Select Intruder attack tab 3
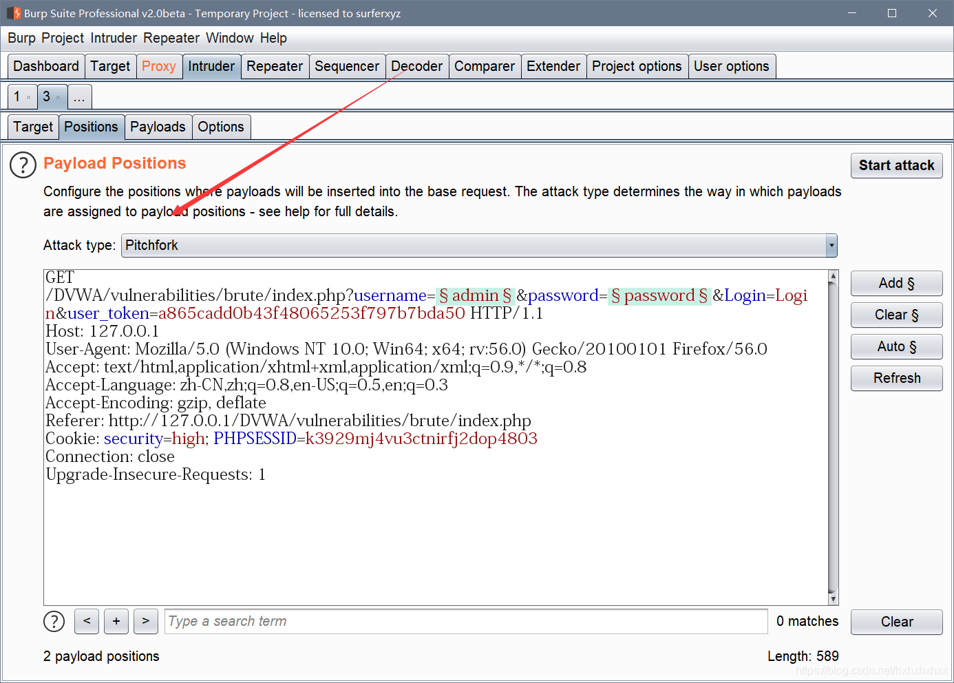This screenshot has height=683, width=954. tap(47, 96)
